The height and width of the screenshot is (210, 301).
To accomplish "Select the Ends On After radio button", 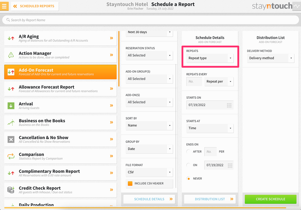I will click(x=188, y=151).
